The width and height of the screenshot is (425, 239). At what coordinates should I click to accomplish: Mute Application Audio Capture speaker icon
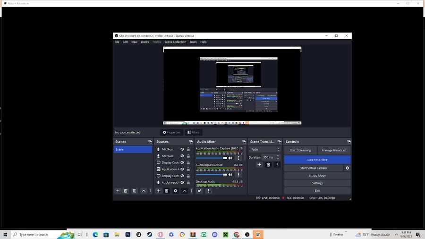pos(230,158)
